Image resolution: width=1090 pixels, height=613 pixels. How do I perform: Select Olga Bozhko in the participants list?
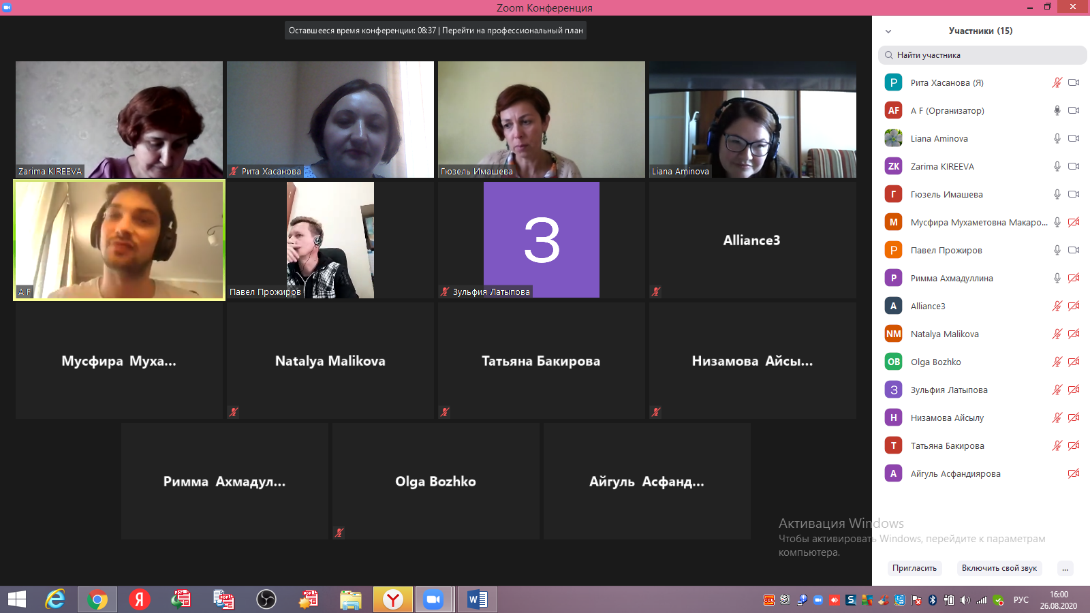pos(935,362)
